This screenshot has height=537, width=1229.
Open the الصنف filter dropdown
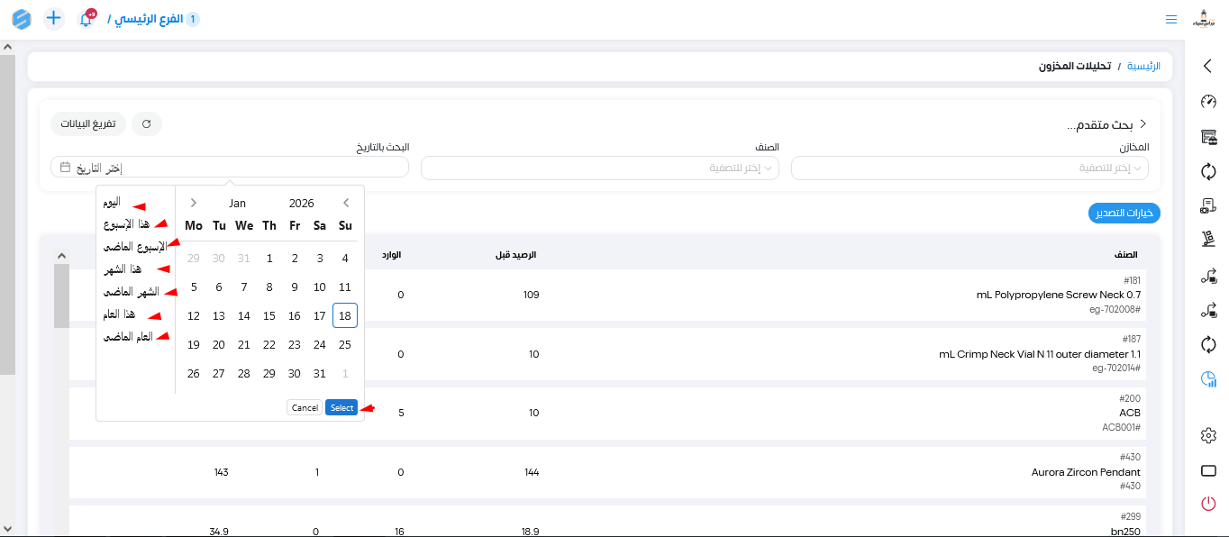[600, 168]
